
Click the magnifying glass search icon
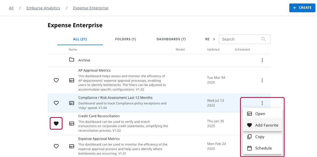263,39
